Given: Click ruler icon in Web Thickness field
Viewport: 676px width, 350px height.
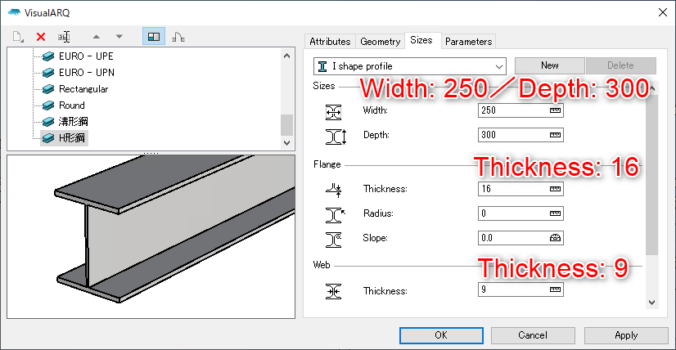Looking at the screenshot, I should (555, 289).
